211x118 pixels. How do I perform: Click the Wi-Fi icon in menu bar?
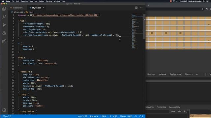[x=174, y=1]
